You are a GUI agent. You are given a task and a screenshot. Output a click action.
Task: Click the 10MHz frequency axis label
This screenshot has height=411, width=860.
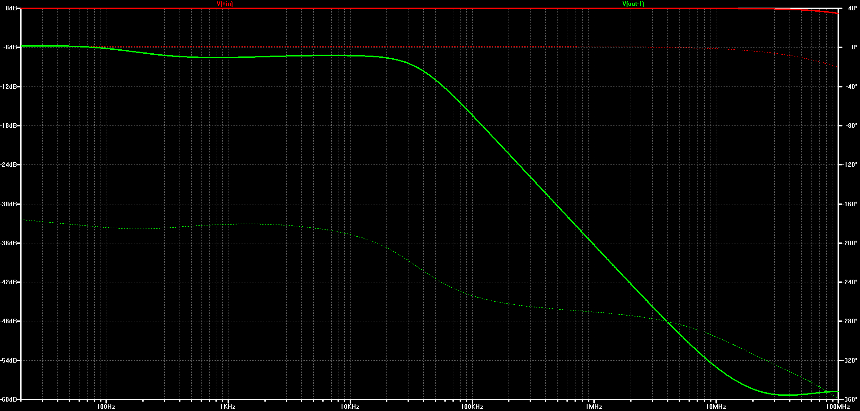(715, 407)
